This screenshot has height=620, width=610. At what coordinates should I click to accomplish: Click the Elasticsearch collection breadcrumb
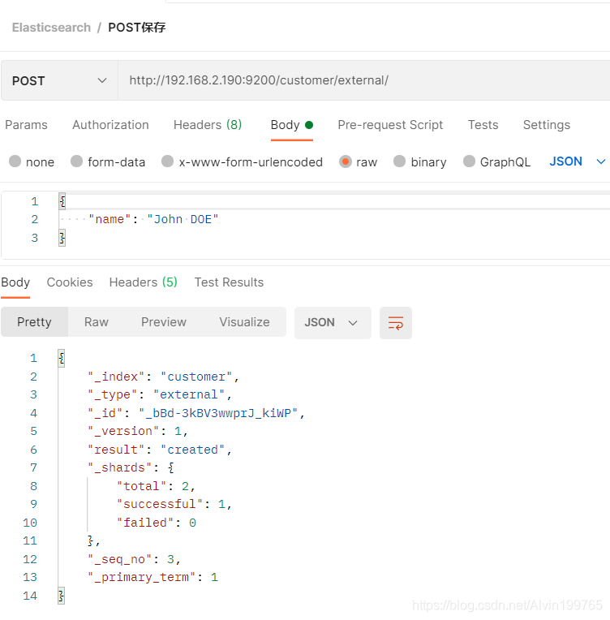pyautogui.click(x=51, y=28)
